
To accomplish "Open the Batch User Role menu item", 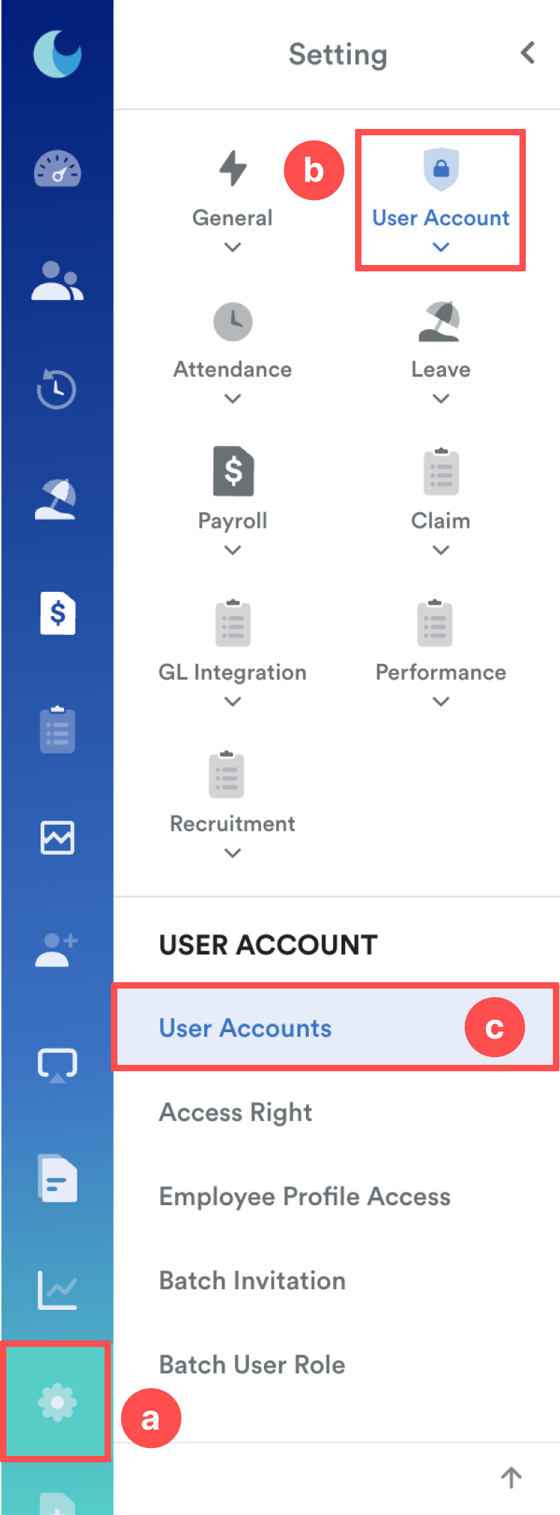I will 252,1365.
